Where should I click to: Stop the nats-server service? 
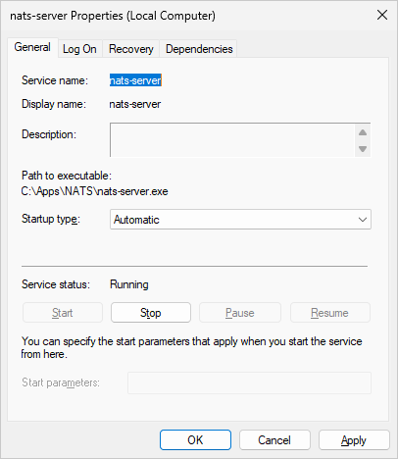151,313
